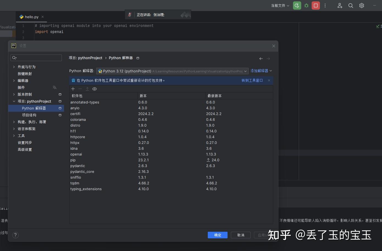
Task: Upgrade pip using the arrow icon
Action: click(x=87, y=89)
